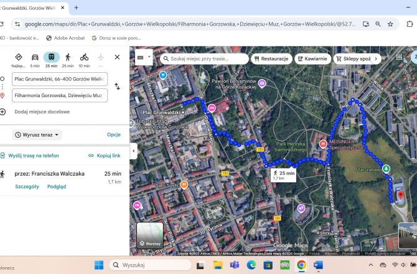Click the MEISINGER hospital marker
This screenshot has height=274, width=417.
(x=323, y=144)
